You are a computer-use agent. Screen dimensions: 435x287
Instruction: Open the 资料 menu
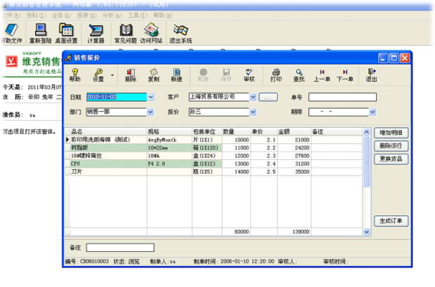click(x=36, y=15)
